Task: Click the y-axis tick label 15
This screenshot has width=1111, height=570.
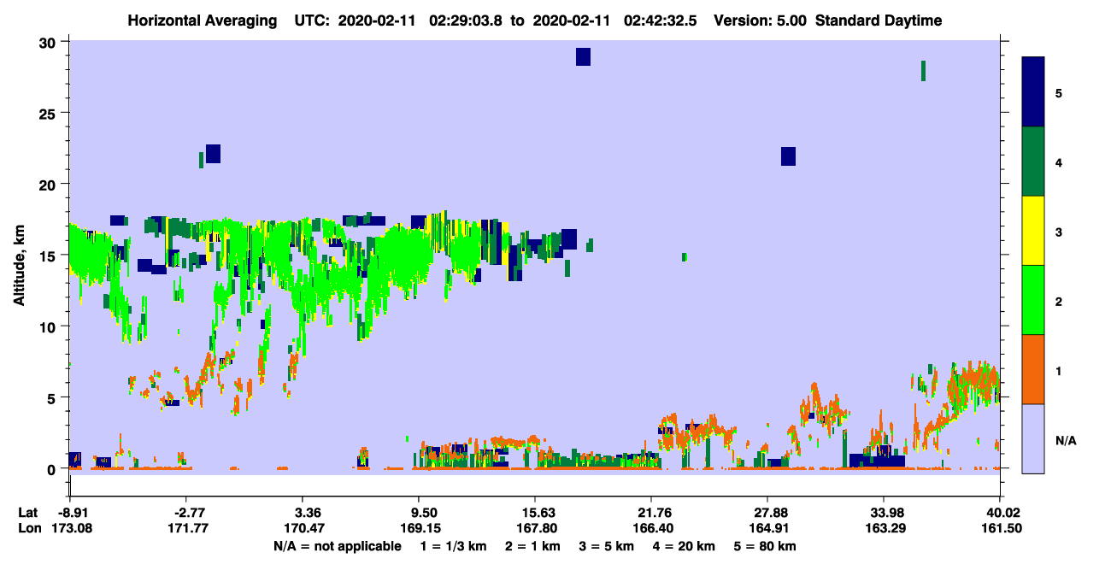Action: [49, 256]
